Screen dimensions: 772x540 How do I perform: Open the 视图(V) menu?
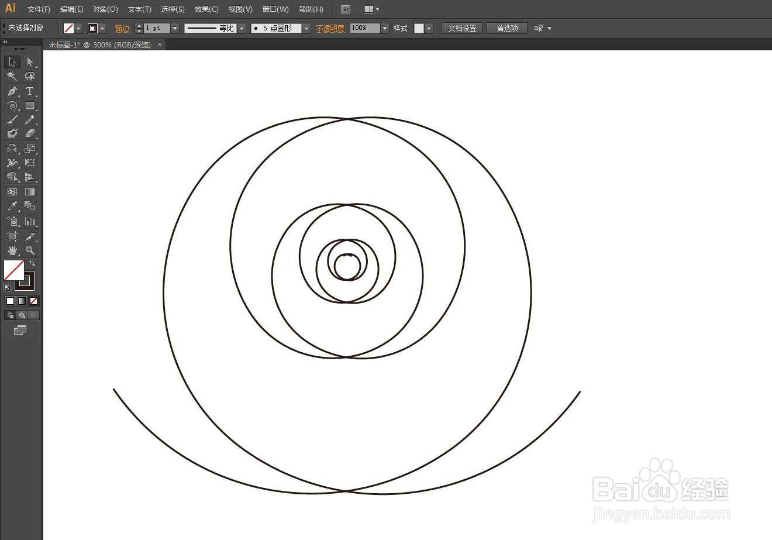240,9
